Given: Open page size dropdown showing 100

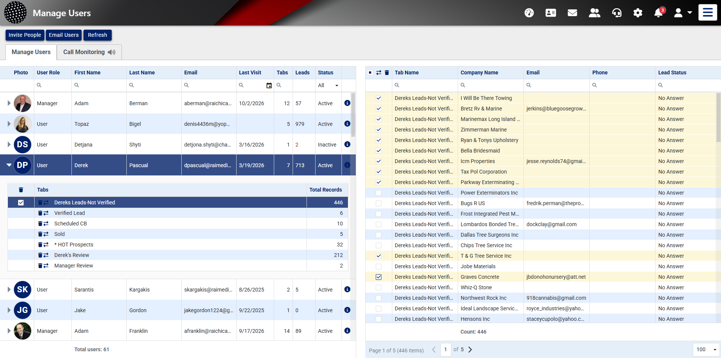Looking at the screenshot, I should coord(706,349).
